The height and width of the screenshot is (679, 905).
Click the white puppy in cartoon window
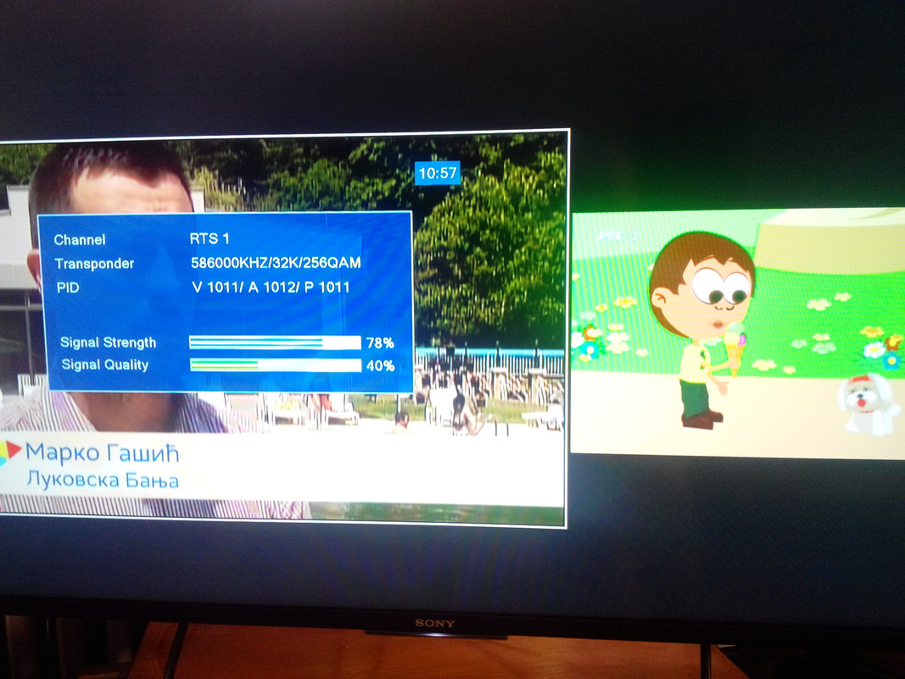(x=869, y=403)
